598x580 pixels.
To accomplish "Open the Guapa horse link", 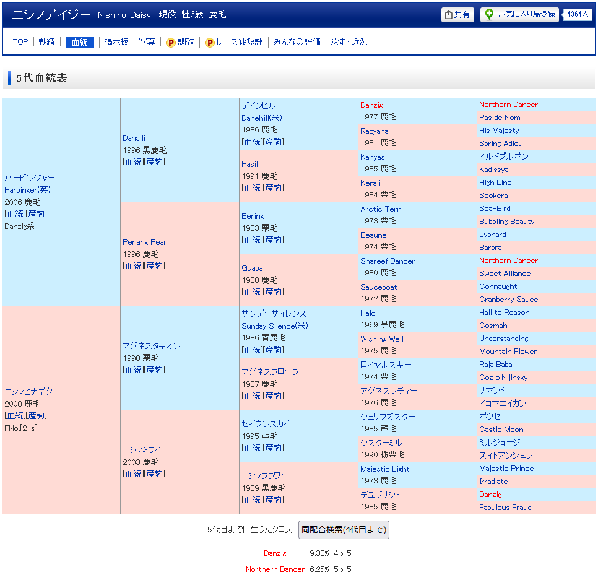I will (x=252, y=267).
